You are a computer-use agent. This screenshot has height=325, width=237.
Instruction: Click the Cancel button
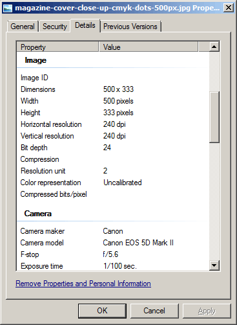(x=154, y=311)
